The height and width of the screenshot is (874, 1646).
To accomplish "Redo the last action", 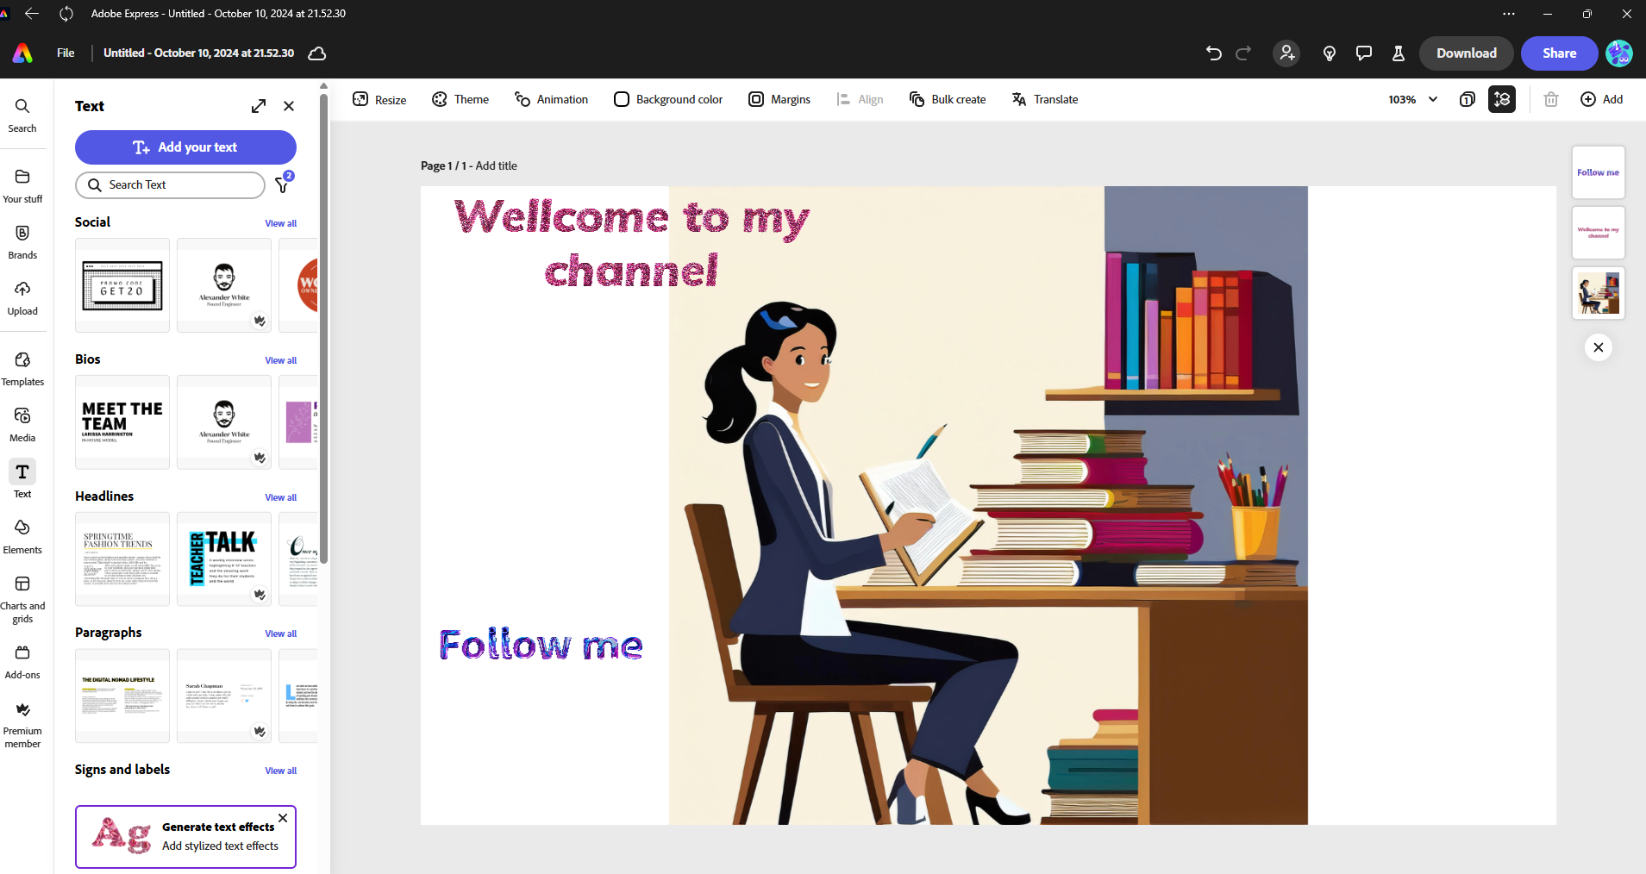I will point(1243,53).
